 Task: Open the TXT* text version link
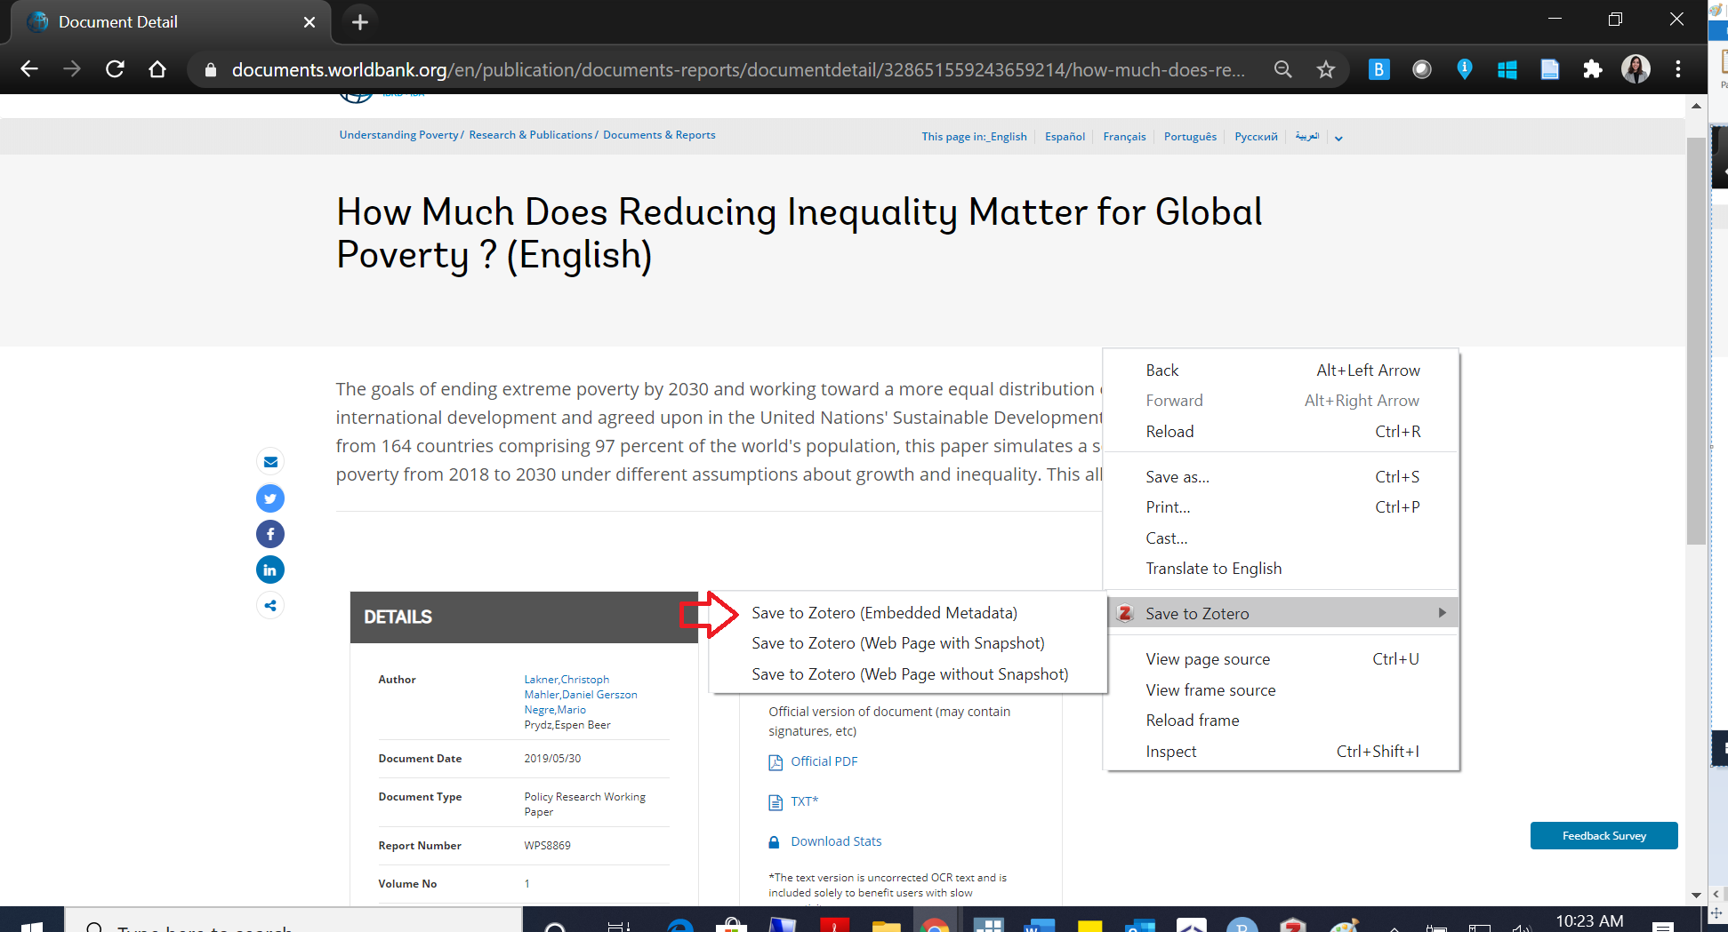coord(804,801)
